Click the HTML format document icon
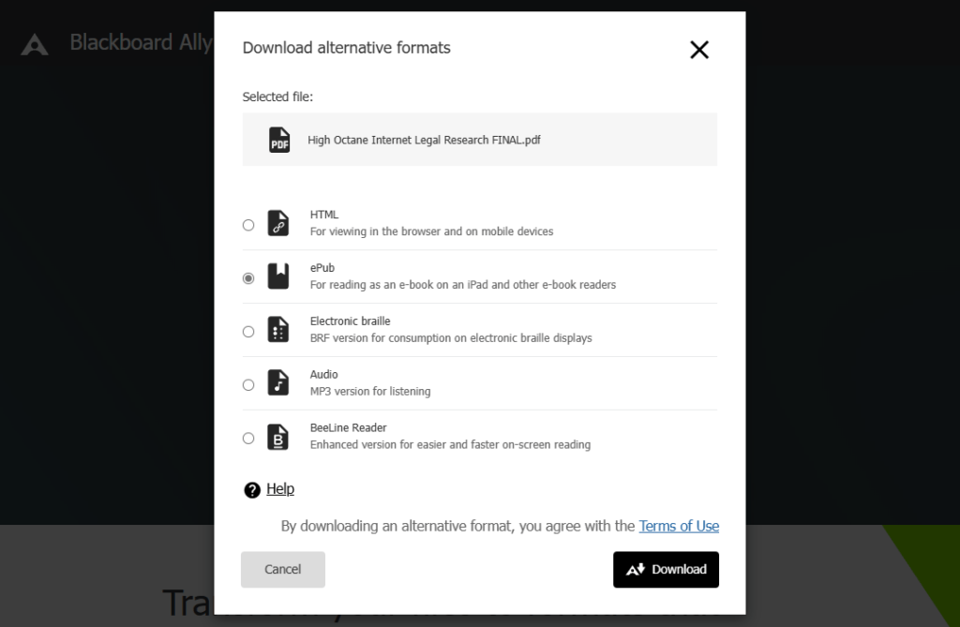 [278, 224]
